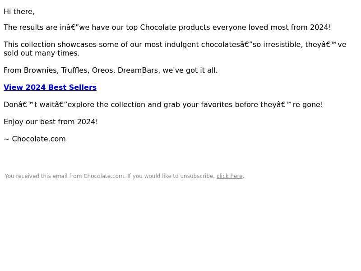Viewport: 361px width, 271px height.
Task: Click the 'Hi there,' greeting line
Action: click(x=19, y=12)
